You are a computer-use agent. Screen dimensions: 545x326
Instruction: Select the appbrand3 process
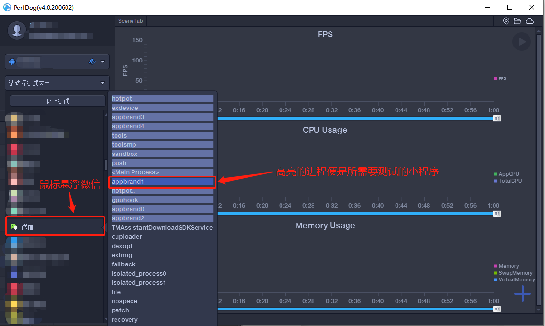(x=162, y=117)
